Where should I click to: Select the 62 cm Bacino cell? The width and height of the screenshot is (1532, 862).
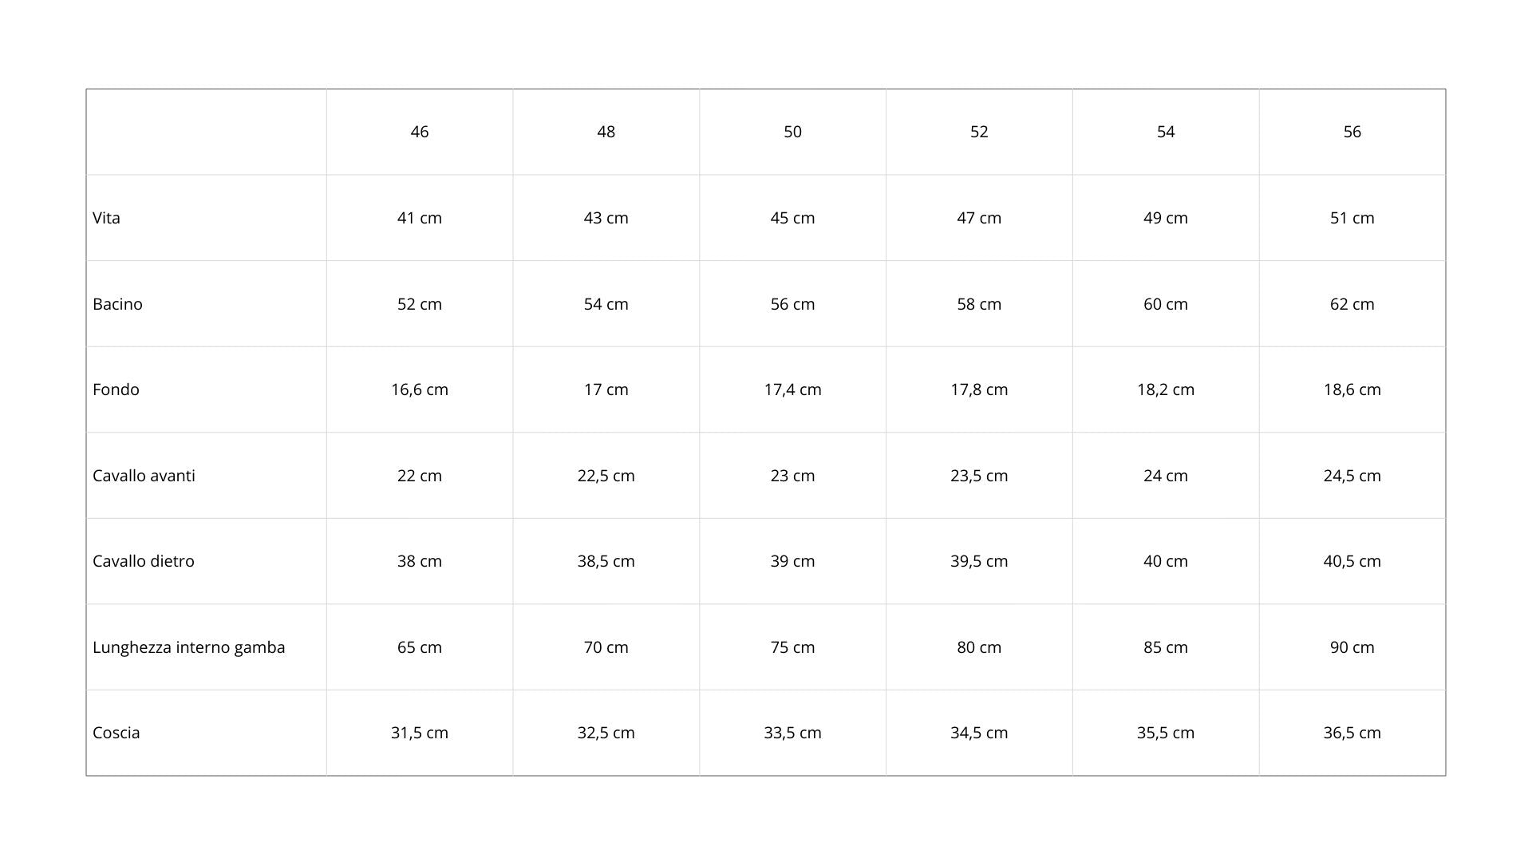click(1352, 304)
